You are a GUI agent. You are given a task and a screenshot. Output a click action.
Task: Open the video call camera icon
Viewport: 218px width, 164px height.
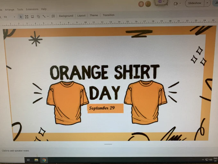176,4
